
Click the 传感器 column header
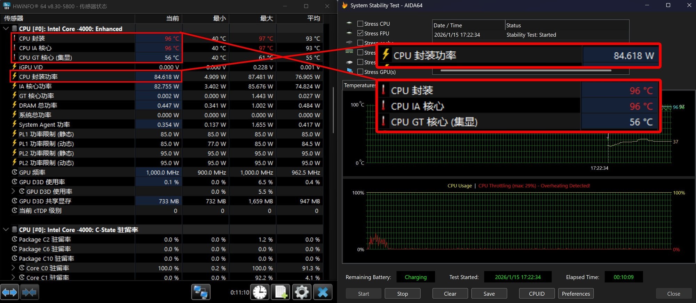(x=68, y=18)
